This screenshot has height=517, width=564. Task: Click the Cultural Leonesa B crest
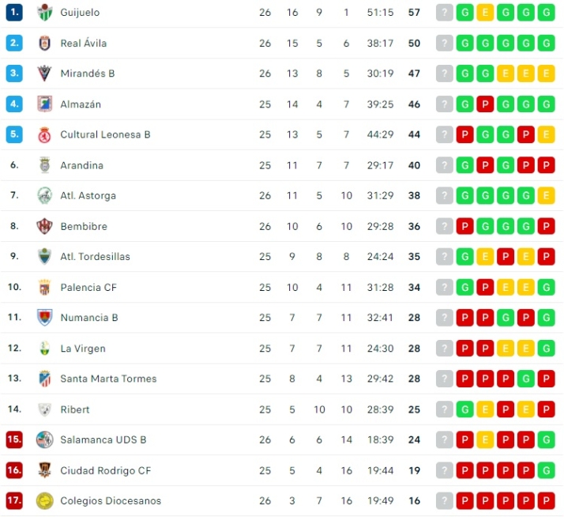coord(44,134)
